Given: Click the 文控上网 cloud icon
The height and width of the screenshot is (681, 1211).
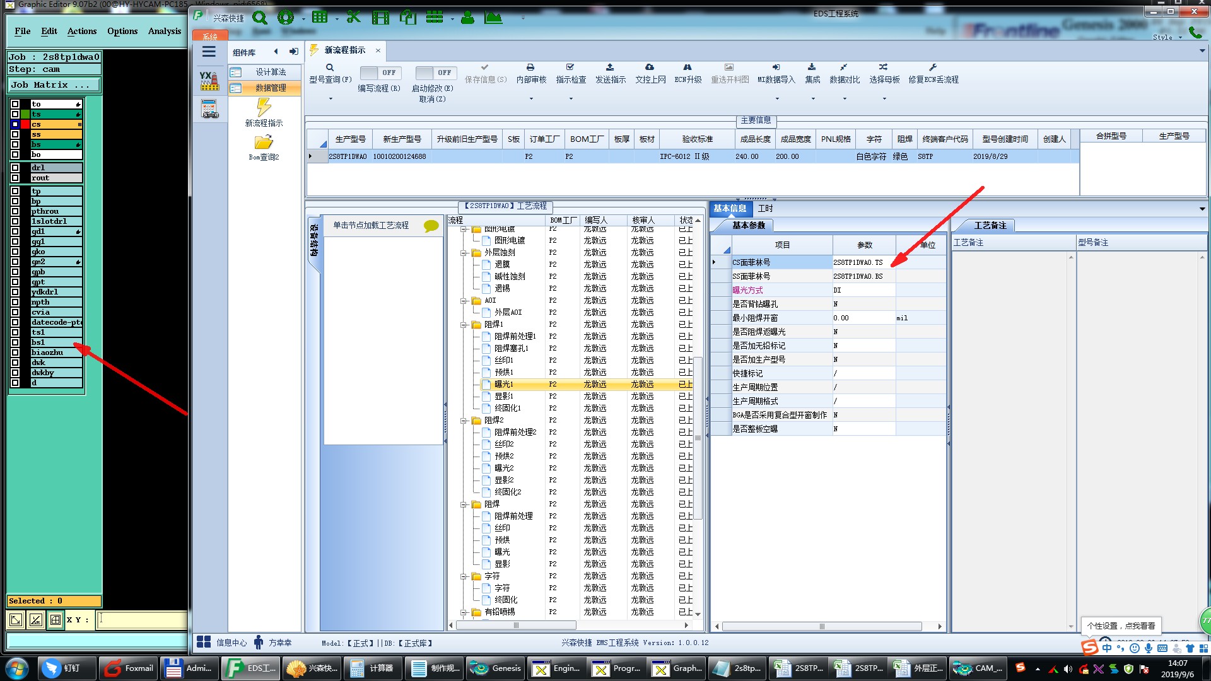Looking at the screenshot, I should pos(650,67).
